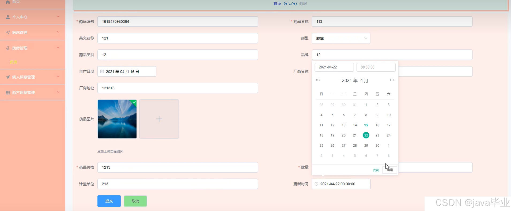Click the 生产日期 date field
This screenshot has height=211, width=511.
pyautogui.click(x=127, y=71)
